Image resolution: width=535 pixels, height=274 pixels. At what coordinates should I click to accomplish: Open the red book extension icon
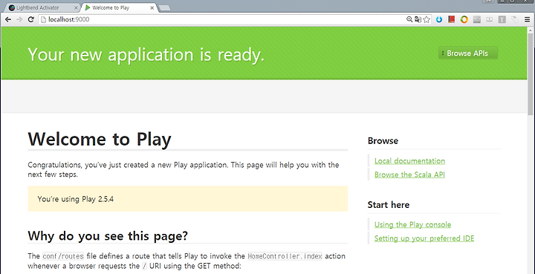452,20
